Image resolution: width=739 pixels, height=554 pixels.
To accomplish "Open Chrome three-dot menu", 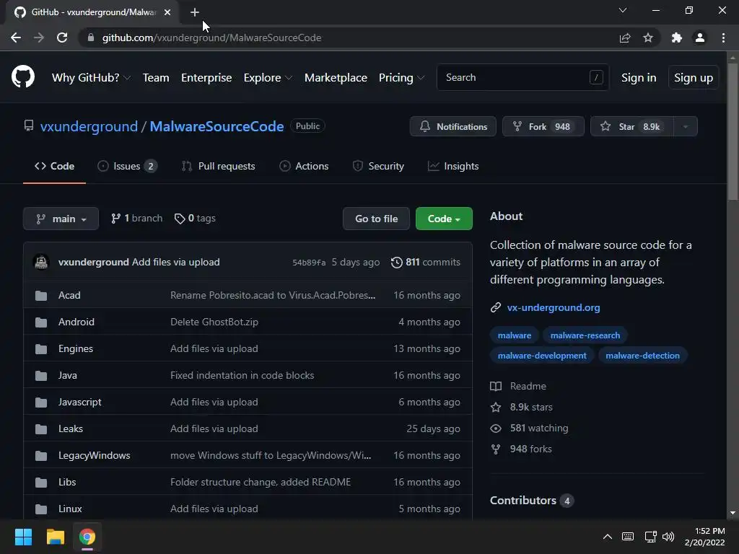I will click(723, 38).
